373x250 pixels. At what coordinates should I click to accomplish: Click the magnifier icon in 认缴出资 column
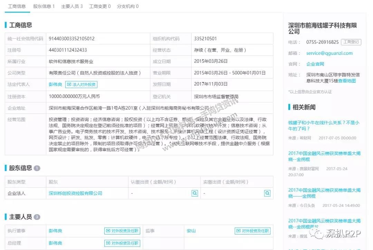pos(195,193)
